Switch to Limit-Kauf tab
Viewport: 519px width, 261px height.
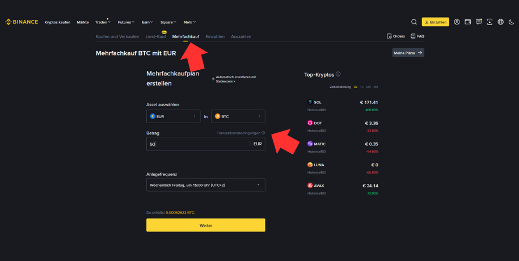(155, 36)
